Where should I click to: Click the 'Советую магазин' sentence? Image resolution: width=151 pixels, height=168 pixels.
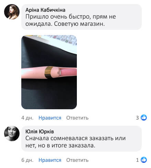pos(79,24)
